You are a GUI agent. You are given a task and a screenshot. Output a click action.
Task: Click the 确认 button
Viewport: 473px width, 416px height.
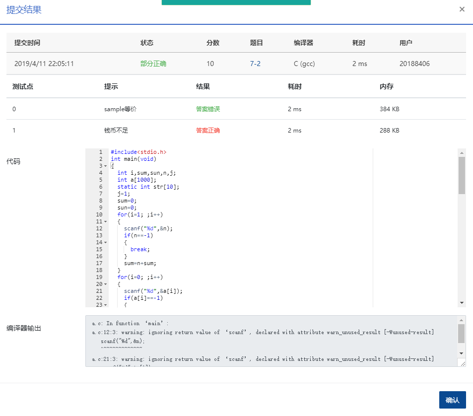tap(452, 400)
